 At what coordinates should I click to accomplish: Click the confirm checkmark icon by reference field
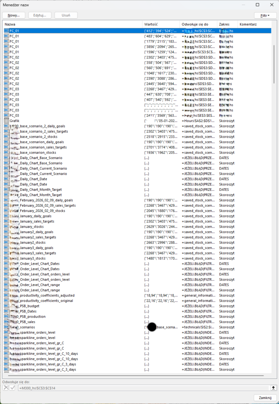(x=12, y=387)
